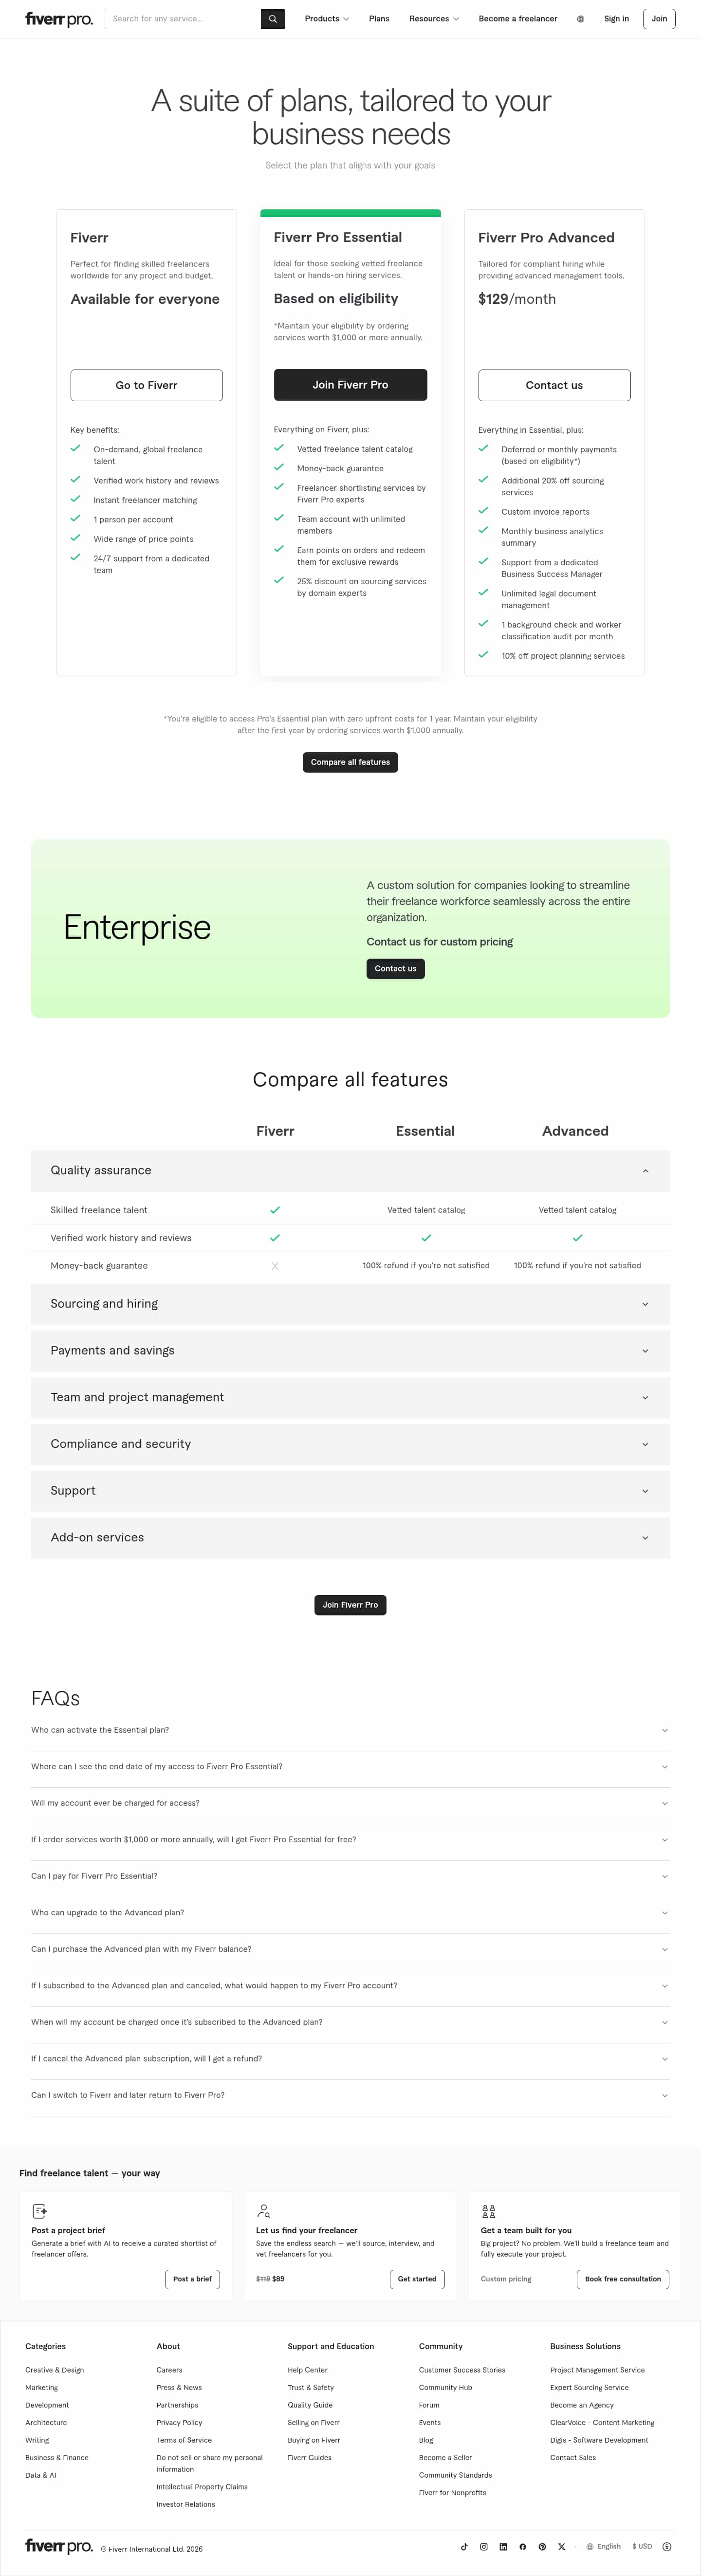The width and height of the screenshot is (701, 2576).
Task: Open Fiverr's TikTok icon in the footer
Action: coord(464,2546)
